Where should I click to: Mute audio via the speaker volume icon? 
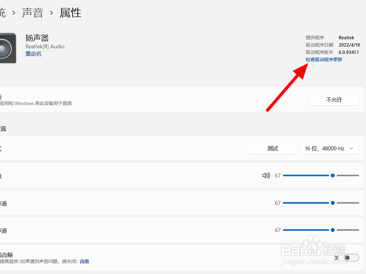pos(266,175)
